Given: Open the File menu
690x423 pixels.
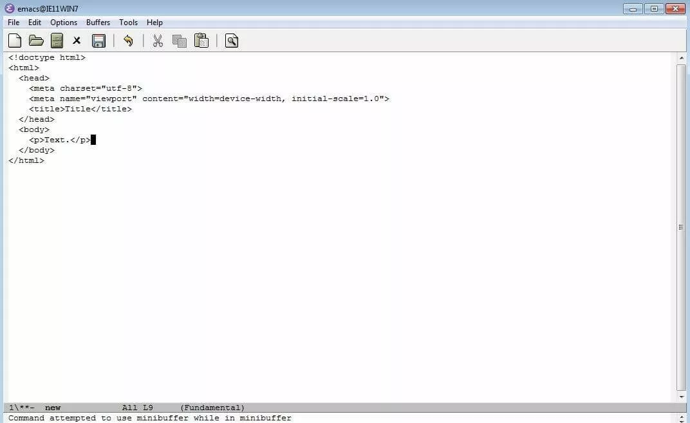Looking at the screenshot, I should coord(14,23).
